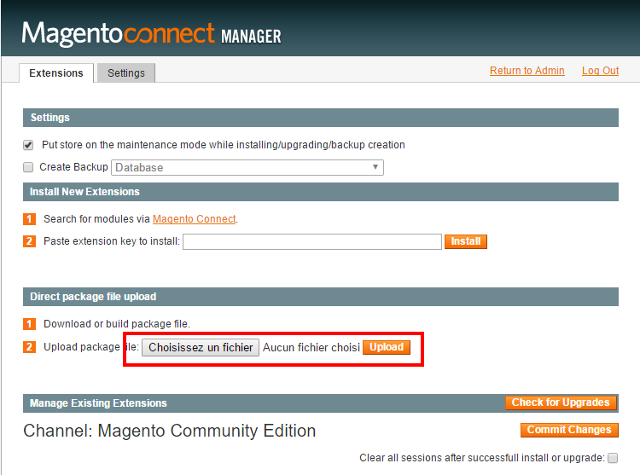Click step 1 badge beside Download or build package
This screenshot has height=475, width=640.
[29, 324]
